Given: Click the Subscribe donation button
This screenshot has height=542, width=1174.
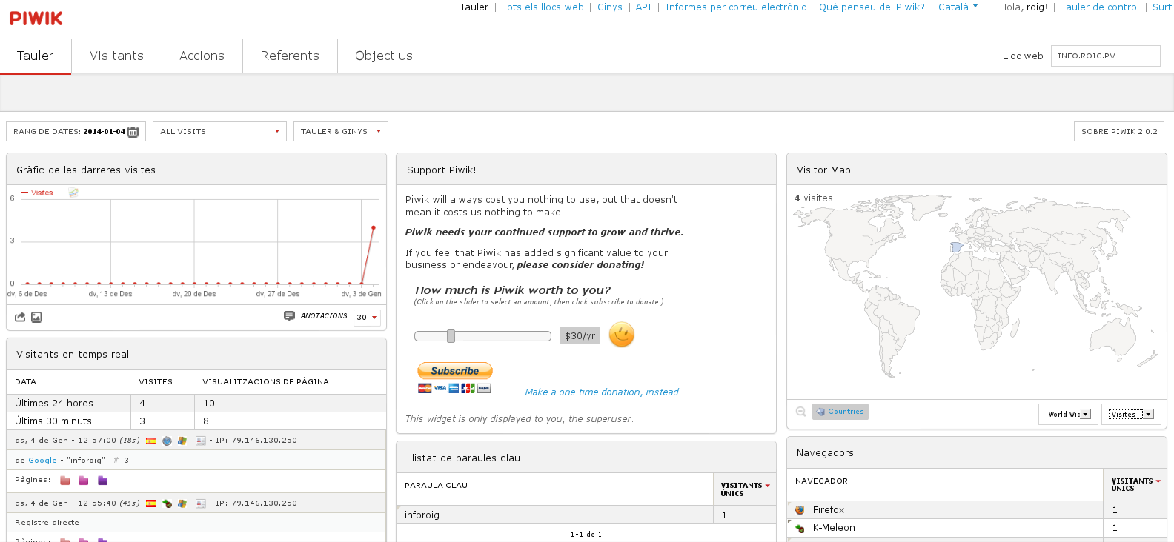Looking at the screenshot, I should click(x=455, y=370).
